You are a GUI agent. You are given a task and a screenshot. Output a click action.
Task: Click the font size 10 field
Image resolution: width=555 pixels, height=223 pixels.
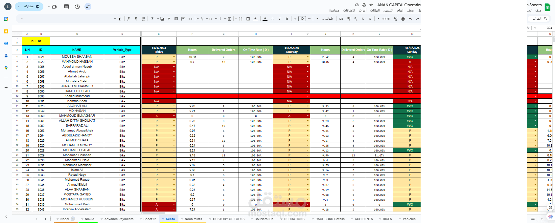pos(302,19)
